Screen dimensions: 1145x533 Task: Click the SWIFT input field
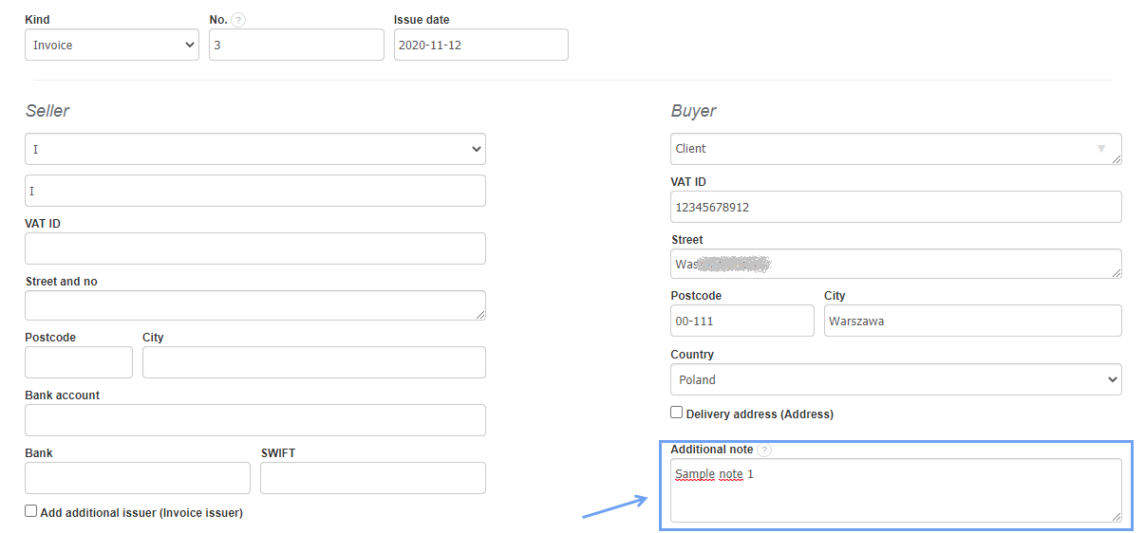[373, 478]
